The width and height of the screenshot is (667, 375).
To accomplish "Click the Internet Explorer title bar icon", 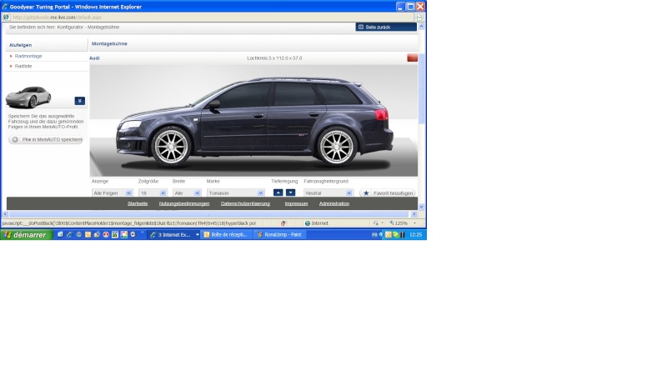I will tap(5, 7).
